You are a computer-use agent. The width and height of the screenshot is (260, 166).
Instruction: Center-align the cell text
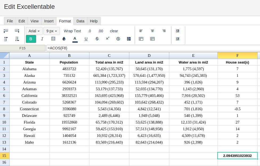(x=152, y=31)
